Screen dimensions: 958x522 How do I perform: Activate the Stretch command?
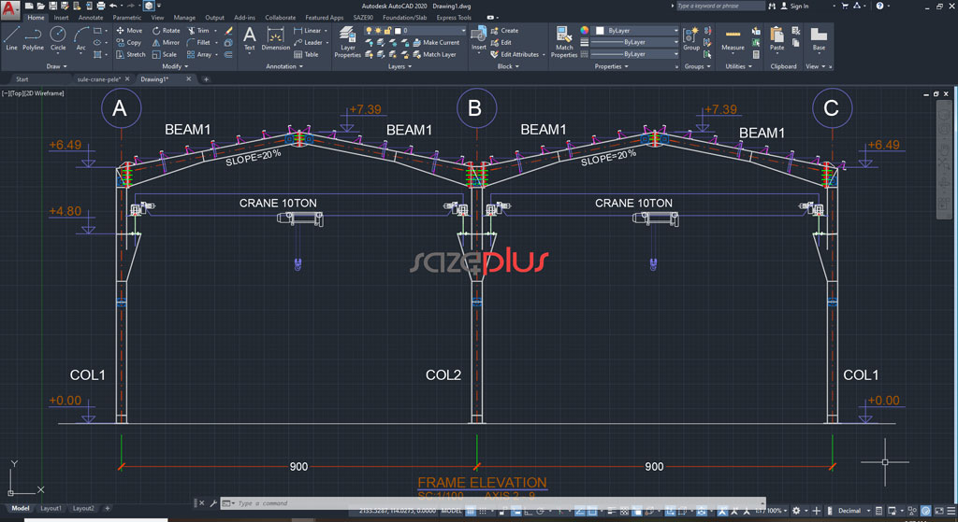[131, 55]
